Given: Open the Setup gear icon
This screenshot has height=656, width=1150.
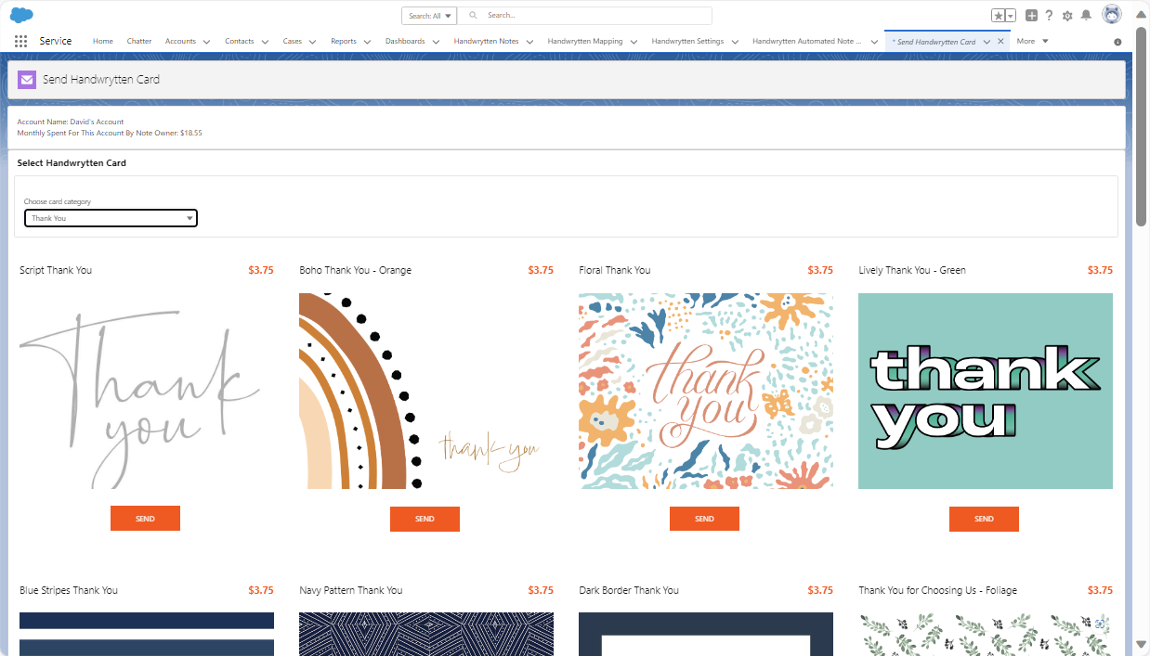Looking at the screenshot, I should [1067, 16].
